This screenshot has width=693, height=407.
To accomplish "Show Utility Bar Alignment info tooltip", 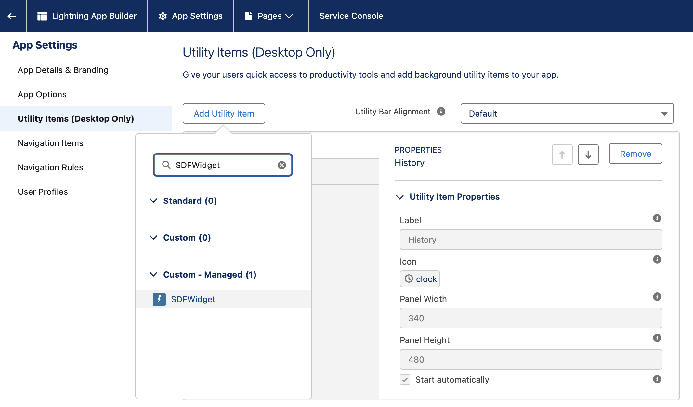I will pos(441,111).
